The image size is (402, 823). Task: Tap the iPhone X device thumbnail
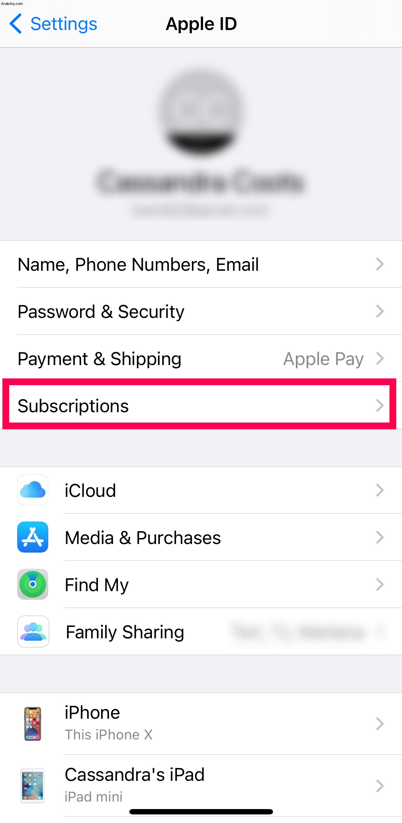[x=33, y=724]
